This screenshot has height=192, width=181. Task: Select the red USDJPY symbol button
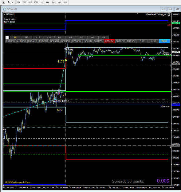(x=109, y=41)
